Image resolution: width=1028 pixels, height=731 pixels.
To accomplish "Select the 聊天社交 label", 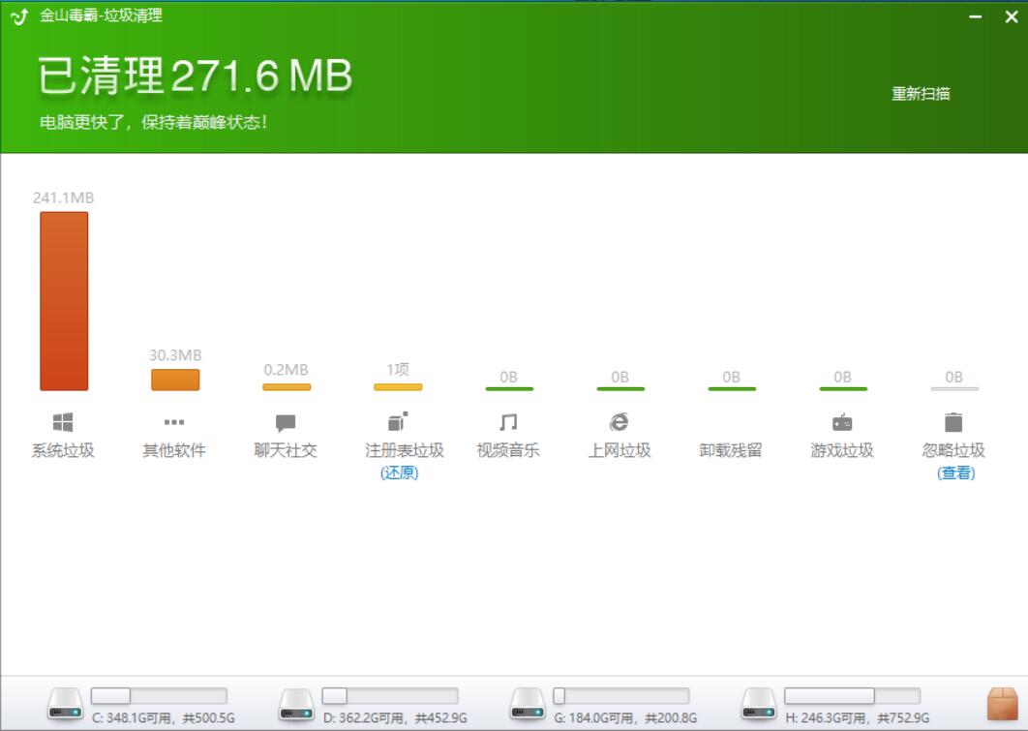I will [x=286, y=450].
